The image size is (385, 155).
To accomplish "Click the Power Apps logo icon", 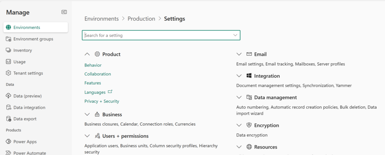I will (x=9, y=141).
